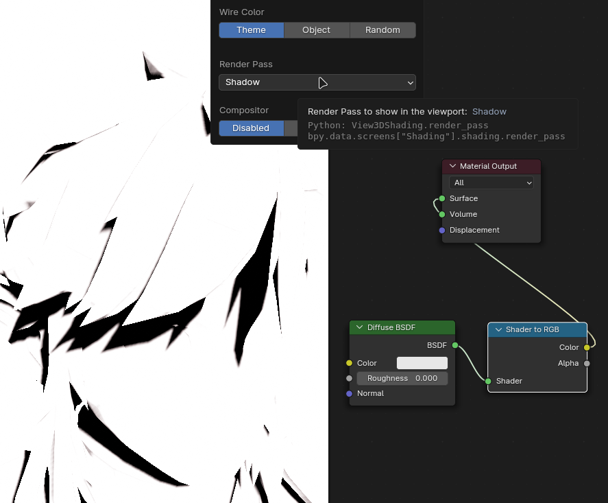Click the Alpha output socket on Shader to RGB
608x503 pixels.
click(587, 363)
